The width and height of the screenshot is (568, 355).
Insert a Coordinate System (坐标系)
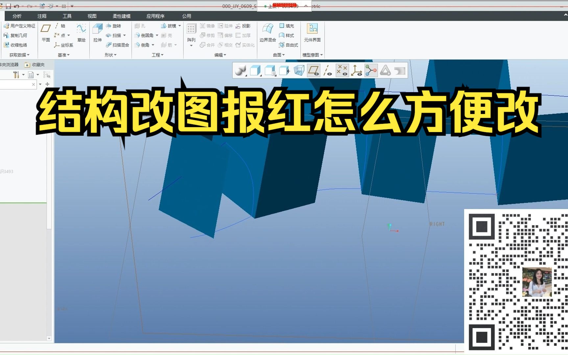click(x=64, y=45)
